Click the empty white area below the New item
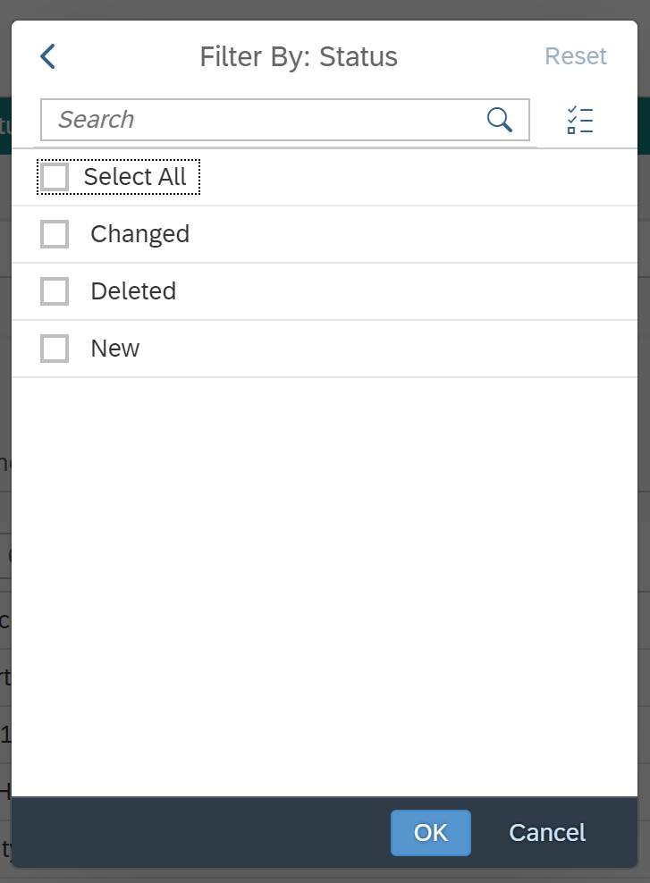Viewport: 650px width, 883px height. click(x=325, y=585)
